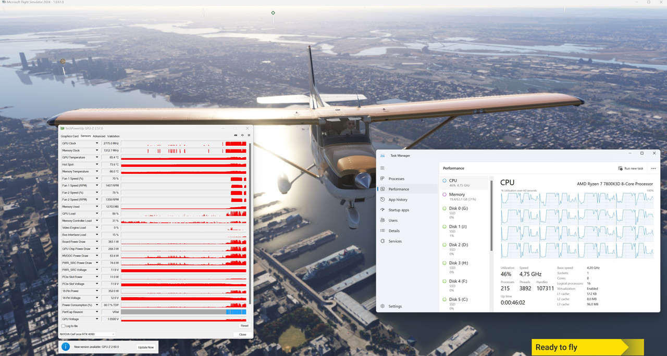The width and height of the screenshot is (667, 356).
Task: Open the GPU-Z screenshot camera icon
Action: tap(236, 135)
